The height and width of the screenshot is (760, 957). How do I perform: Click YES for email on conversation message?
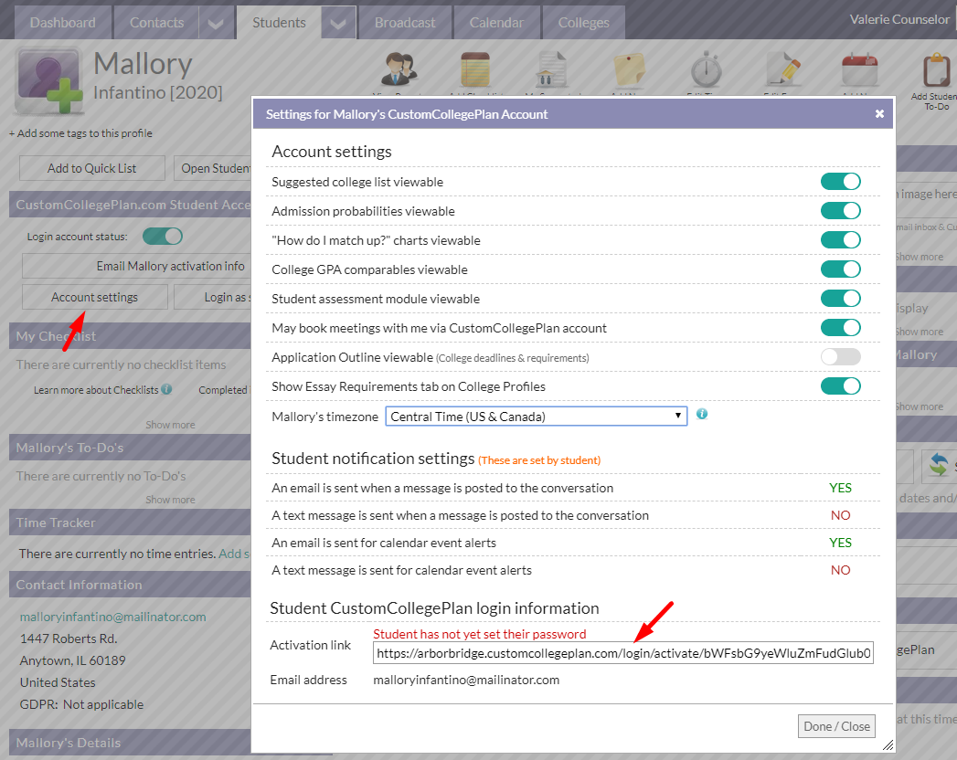point(840,488)
